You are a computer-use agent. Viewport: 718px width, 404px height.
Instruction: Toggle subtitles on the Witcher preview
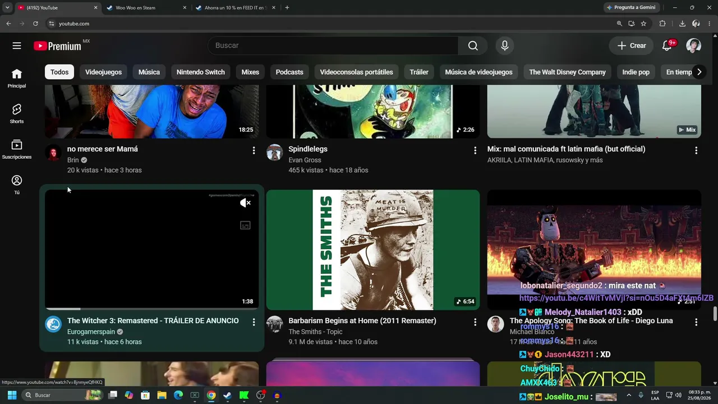245,225
